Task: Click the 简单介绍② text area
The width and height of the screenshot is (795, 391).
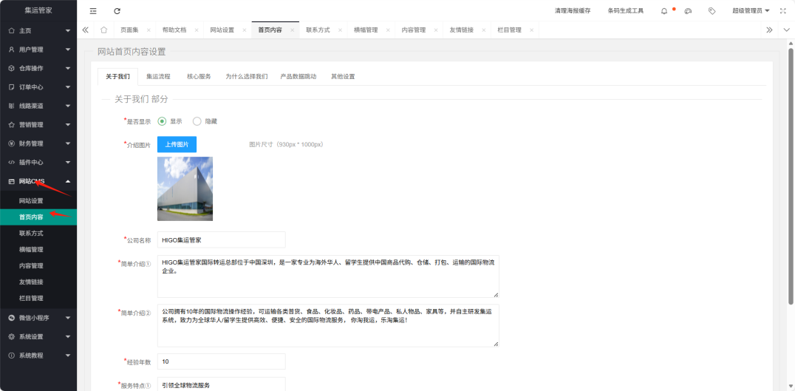Action: coord(328,325)
